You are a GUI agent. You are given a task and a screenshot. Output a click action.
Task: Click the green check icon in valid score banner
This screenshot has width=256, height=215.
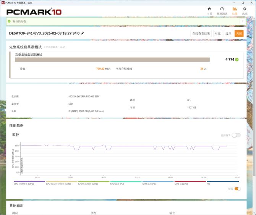point(9,21)
